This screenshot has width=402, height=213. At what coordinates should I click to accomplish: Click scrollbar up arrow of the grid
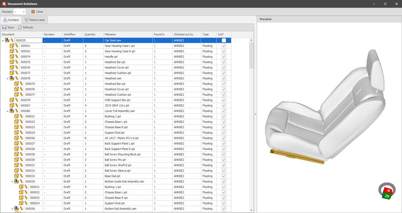pos(251,40)
